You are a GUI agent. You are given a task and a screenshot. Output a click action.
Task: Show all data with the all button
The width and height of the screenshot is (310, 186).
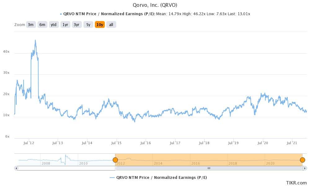tap(111, 25)
